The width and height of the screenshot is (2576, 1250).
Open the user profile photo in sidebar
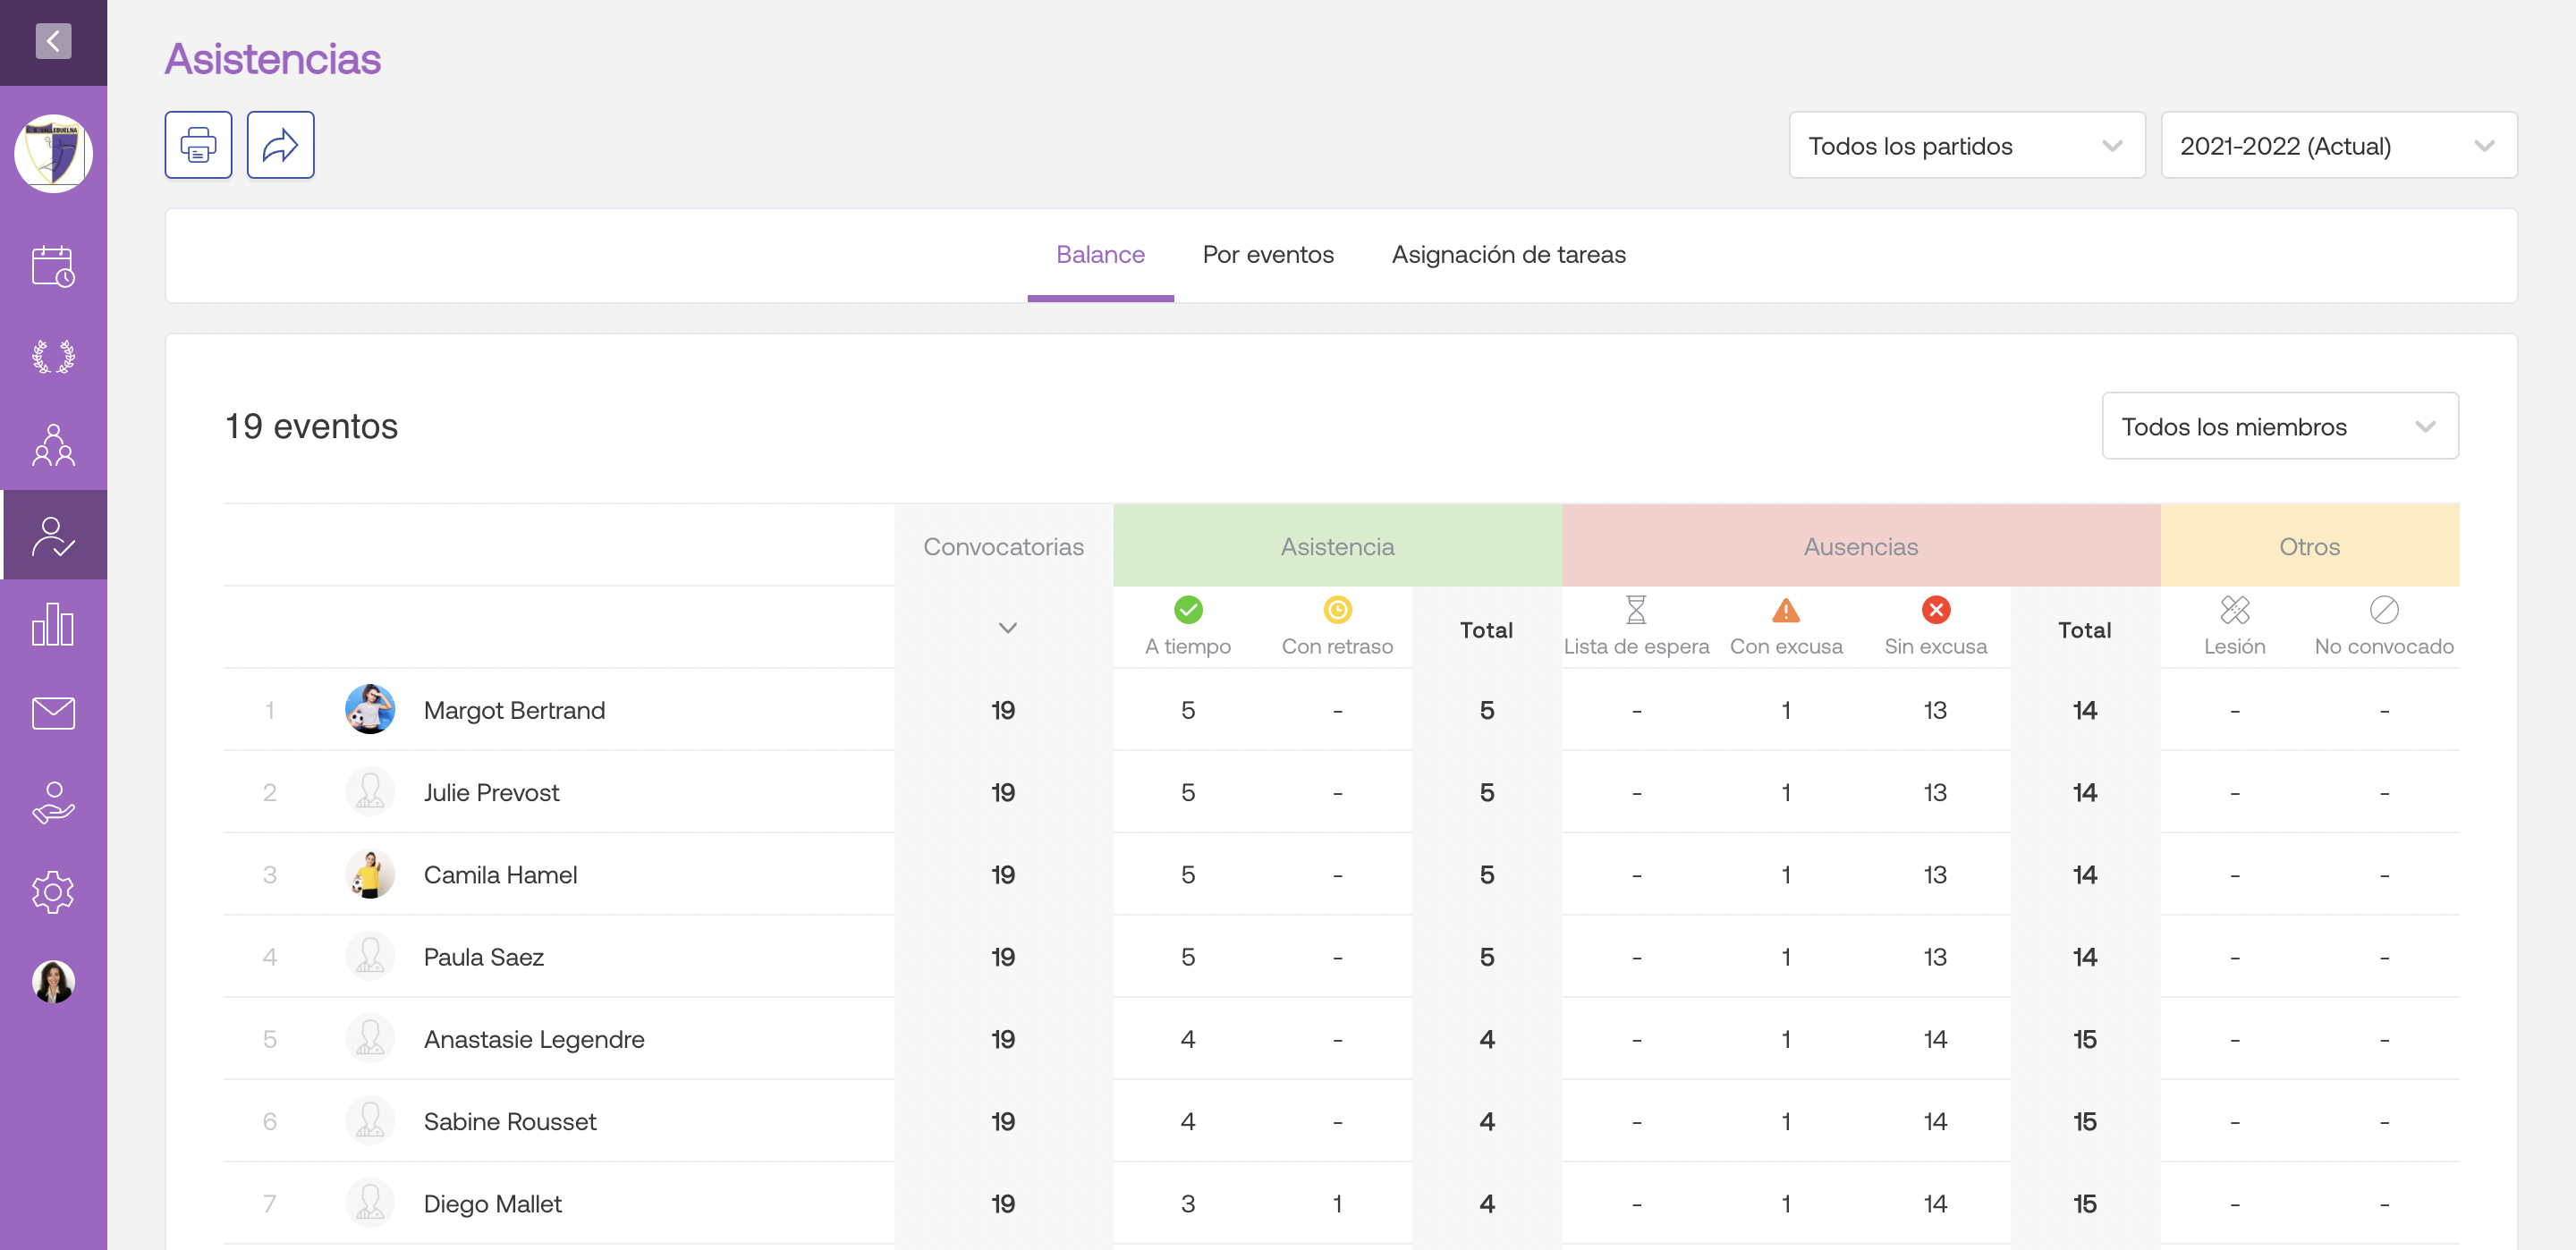click(53, 981)
